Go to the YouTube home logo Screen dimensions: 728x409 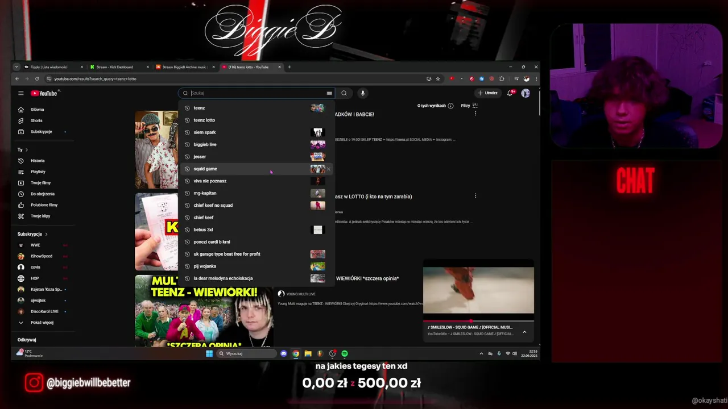pyautogui.click(x=44, y=93)
